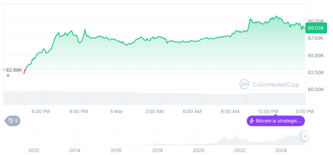
Task: Click the gray volume bars area
Action: [x=154, y=98]
